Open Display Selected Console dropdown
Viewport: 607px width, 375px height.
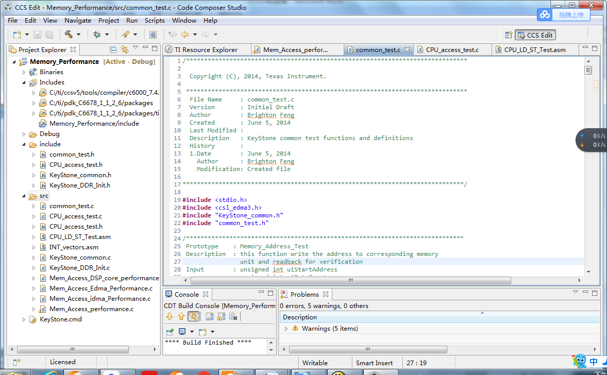tap(192, 332)
